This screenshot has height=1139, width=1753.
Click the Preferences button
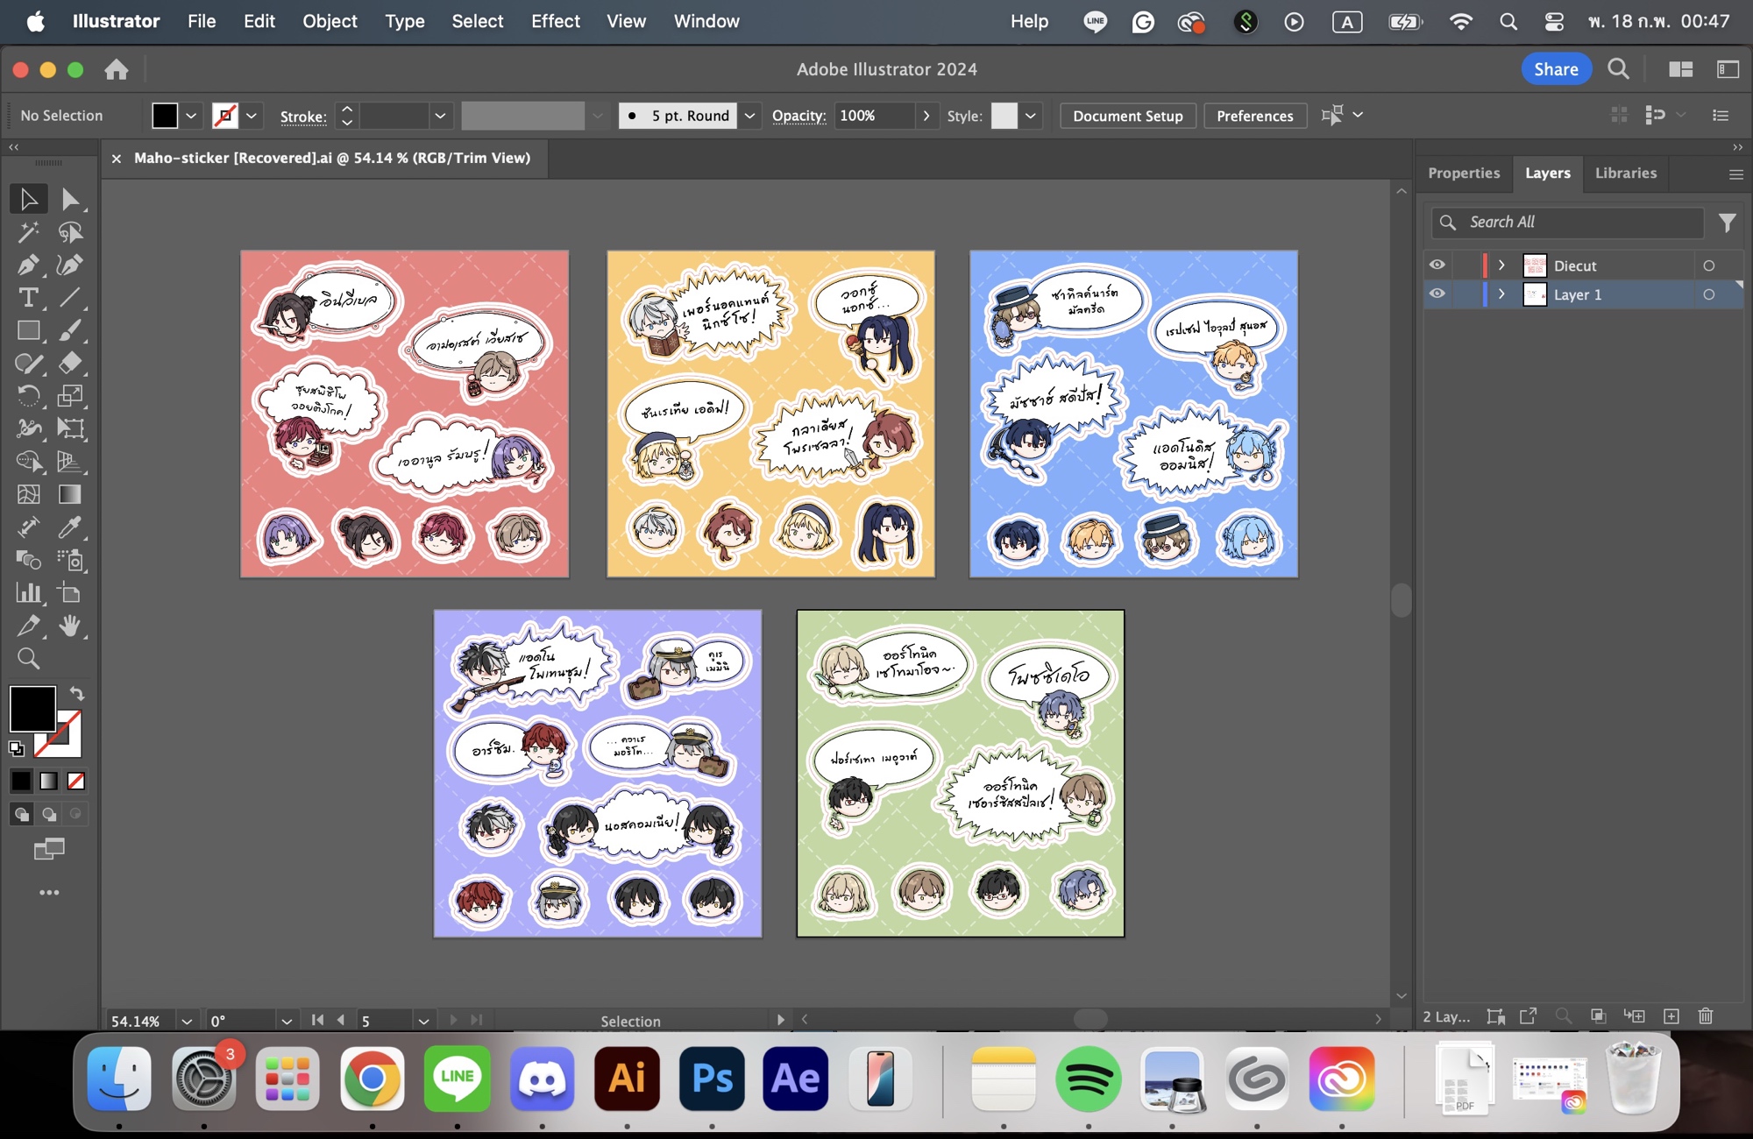coord(1254,116)
